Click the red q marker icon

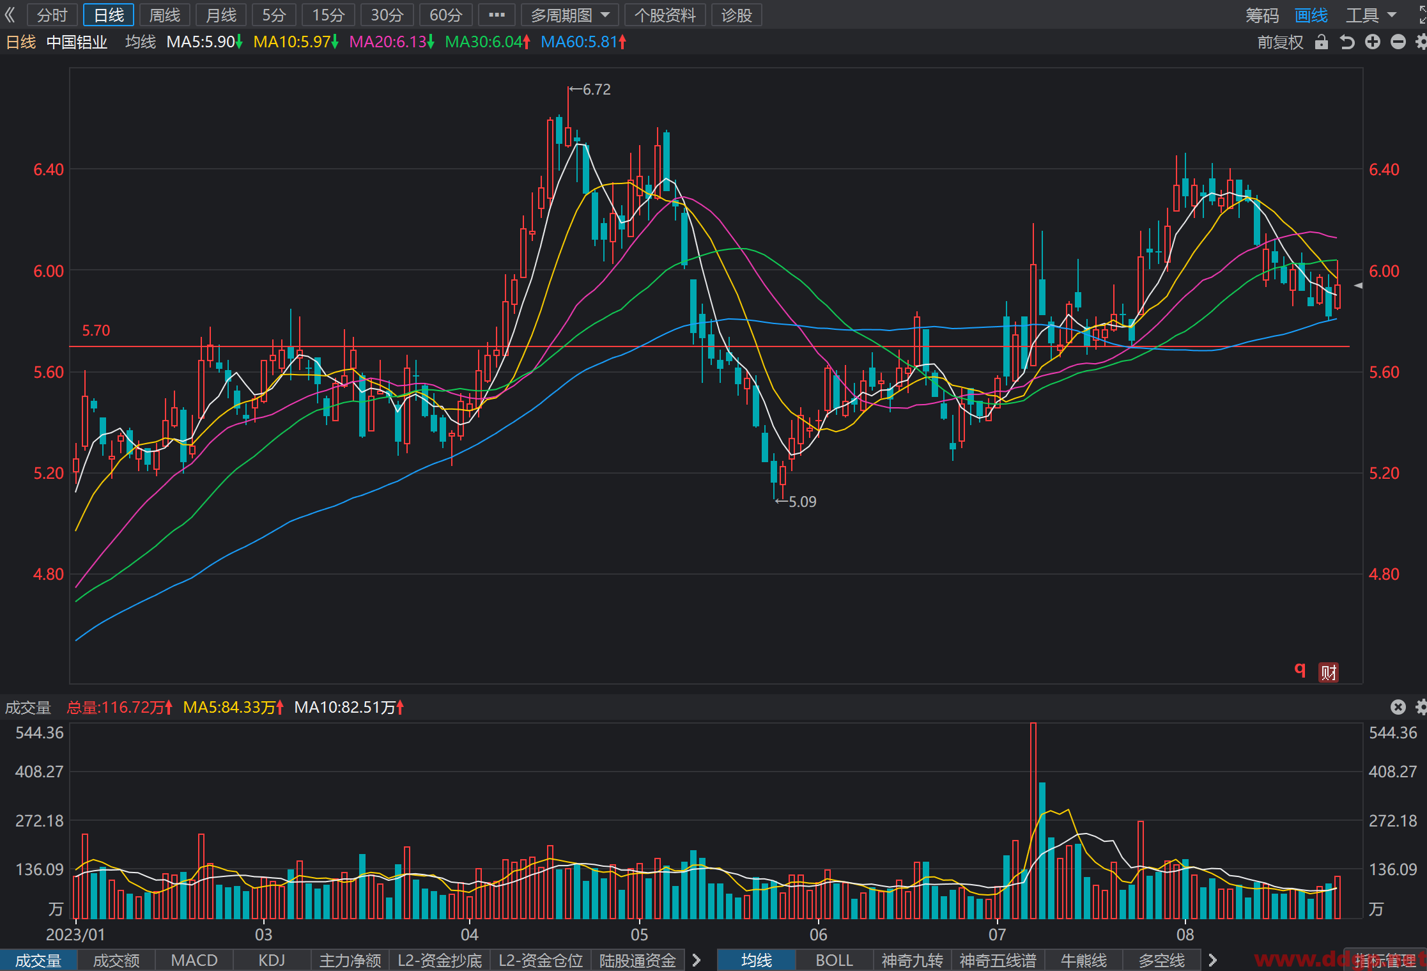1300,670
